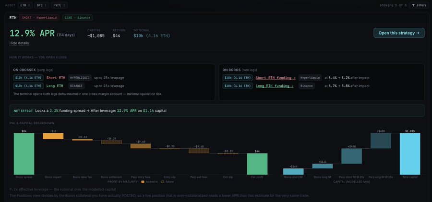Screen dimensions: 432x202
Task: Select the Perp entry fees bar
Action: point(141,146)
